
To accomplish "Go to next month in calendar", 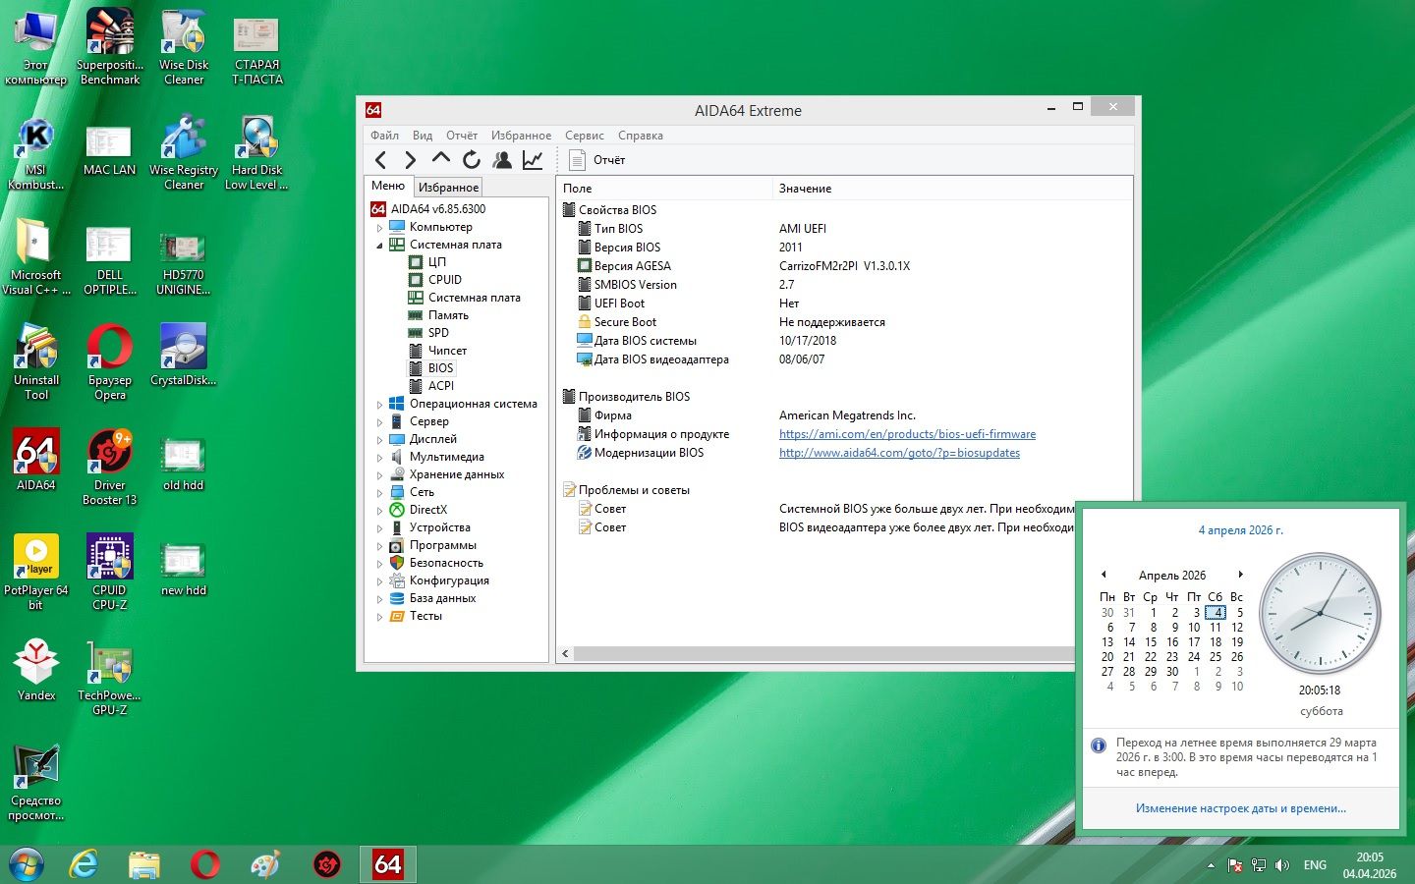I will [1240, 575].
